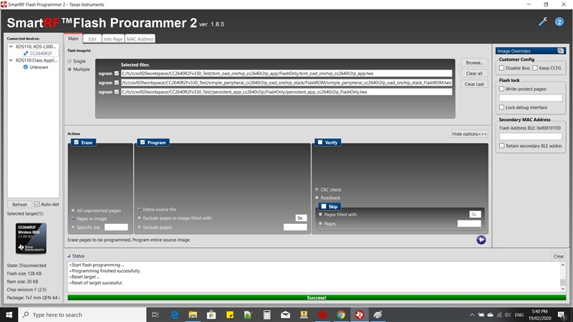Select CRC check verify option
573x322 pixels.
point(317,190)
